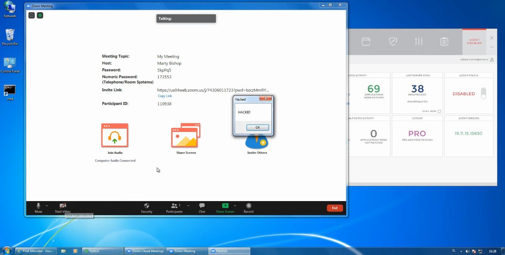Open Recycle Bin desktop icon
Screen dimensions: 505x255
pos(10,37)
